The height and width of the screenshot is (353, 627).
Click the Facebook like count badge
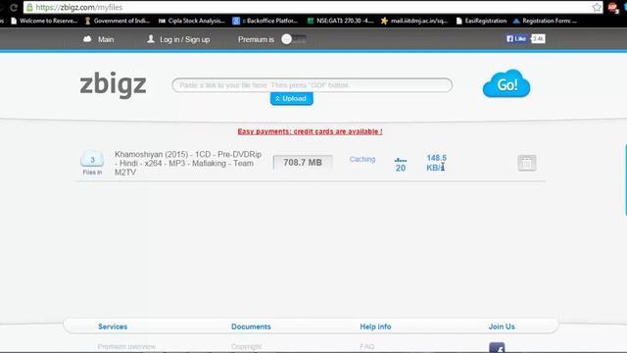tap(538, 38)
